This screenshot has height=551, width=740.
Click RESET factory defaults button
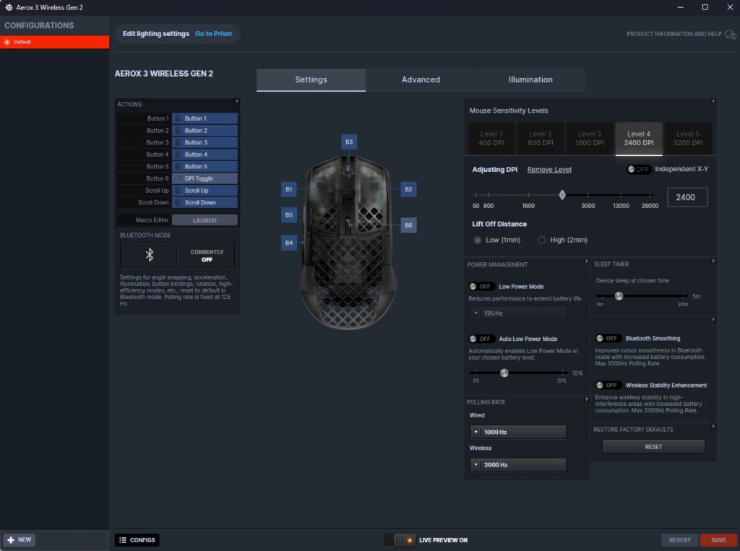(653, 447)
